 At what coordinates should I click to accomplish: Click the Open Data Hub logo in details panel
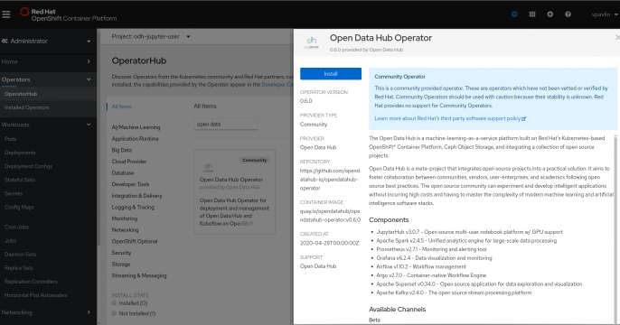coord(311,42)
